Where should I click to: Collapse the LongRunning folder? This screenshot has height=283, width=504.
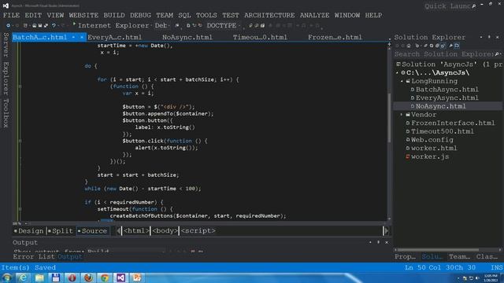pyautogui.click(x=402, y=81)
